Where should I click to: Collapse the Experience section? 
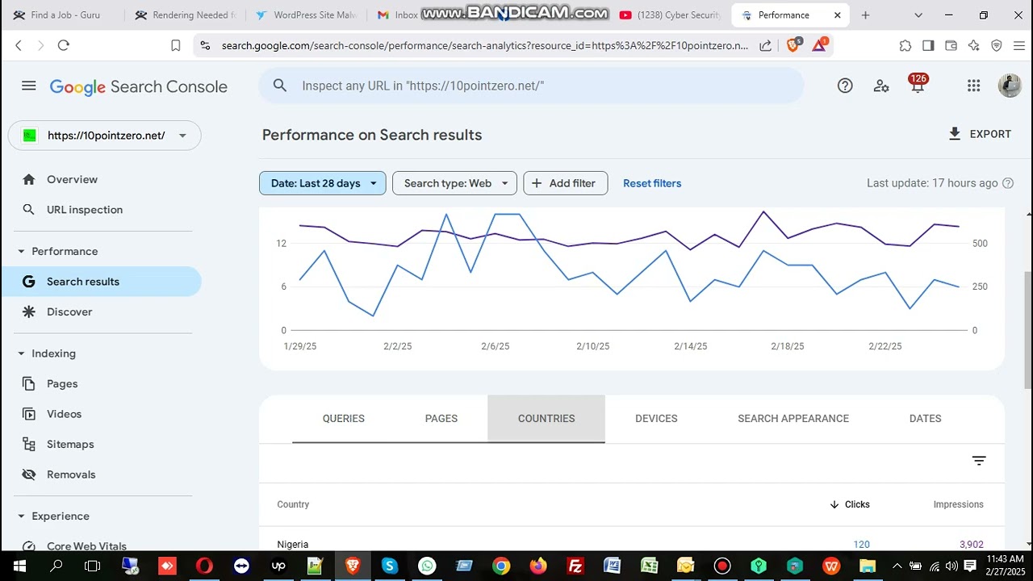[21, 516]
